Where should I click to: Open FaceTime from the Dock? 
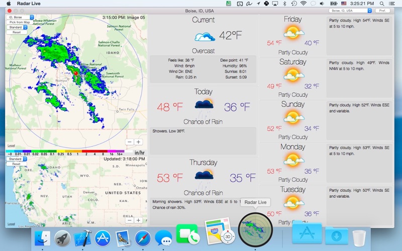(187, 234)
